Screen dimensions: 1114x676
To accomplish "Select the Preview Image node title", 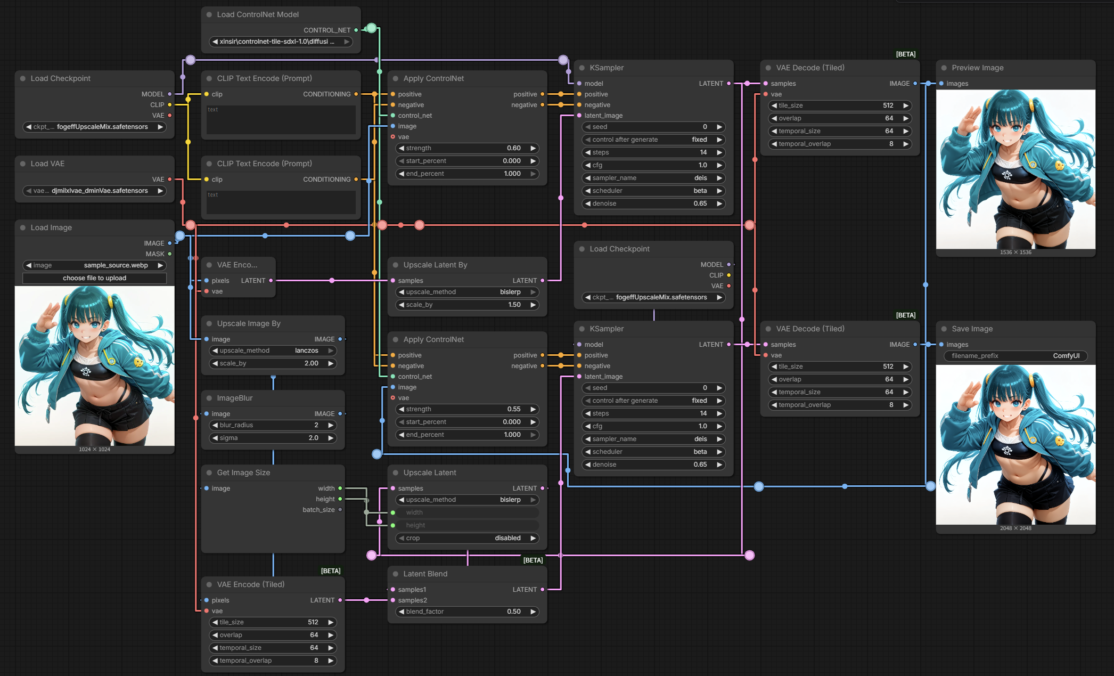I will click(x=978, y=68).
